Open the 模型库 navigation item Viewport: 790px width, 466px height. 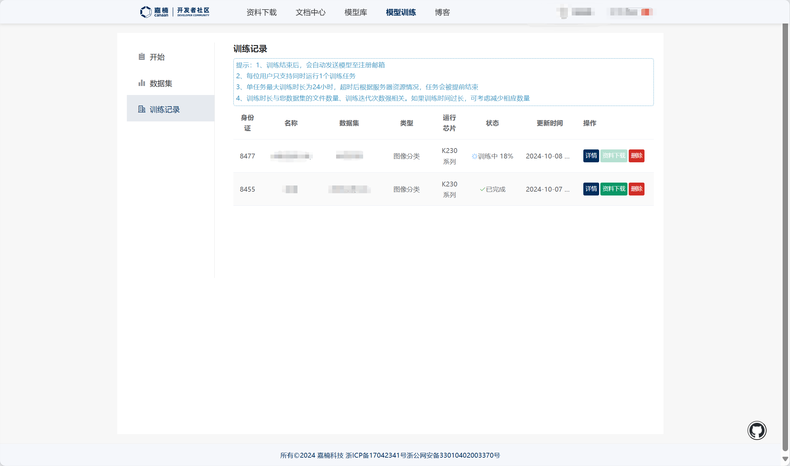[x=355, y=12]
